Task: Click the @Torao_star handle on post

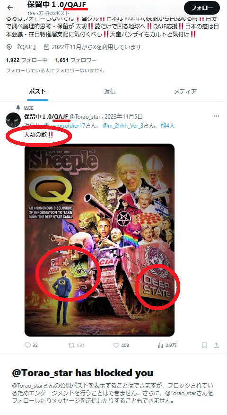Action: [x=85, y=116]
